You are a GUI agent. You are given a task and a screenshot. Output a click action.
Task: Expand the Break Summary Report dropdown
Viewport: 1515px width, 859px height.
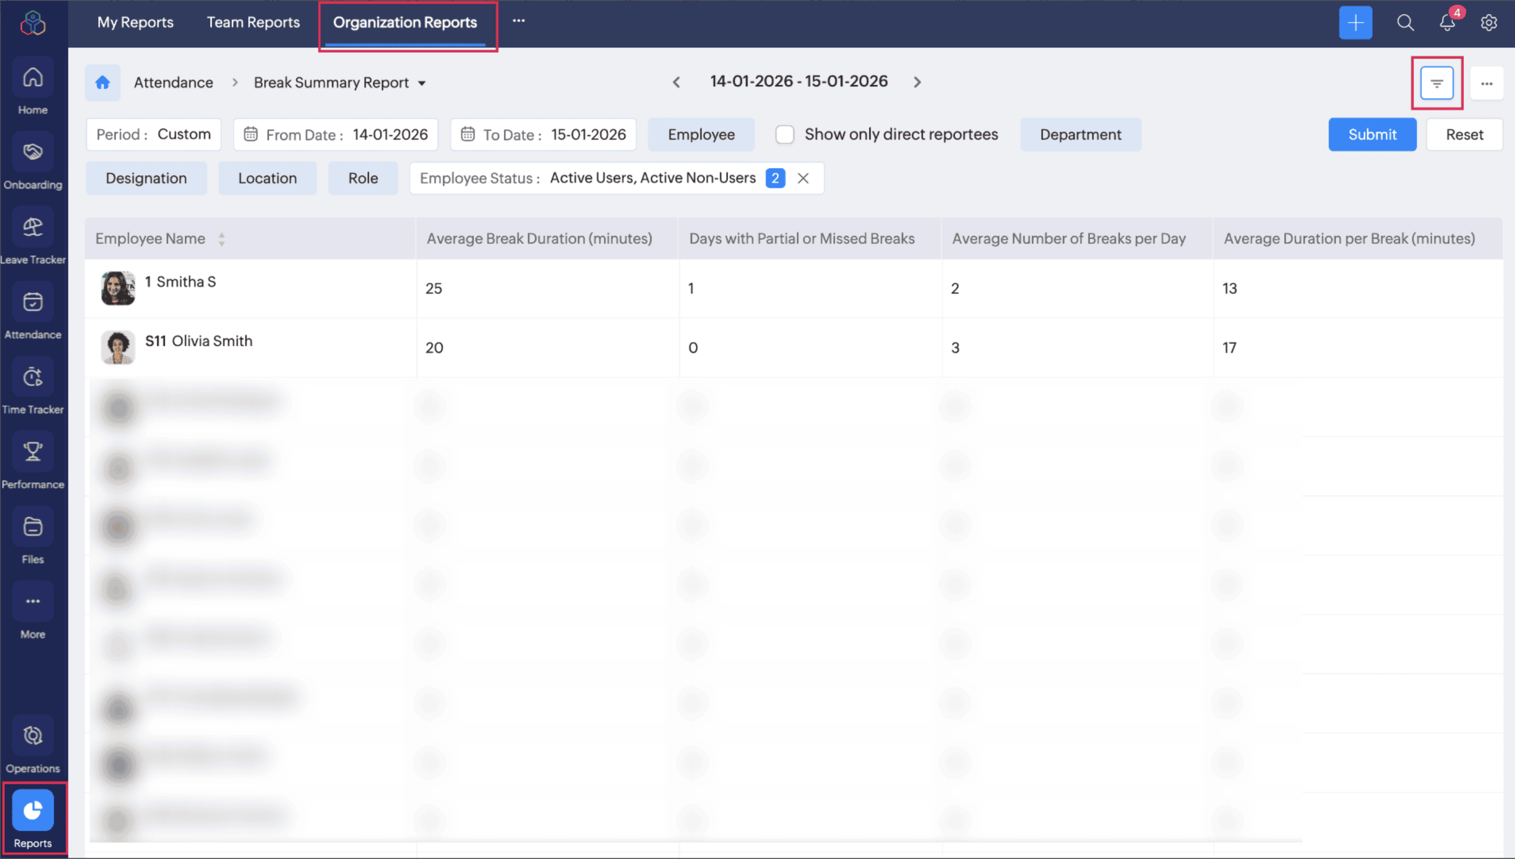pyautogui.click(x=422, y=83)
